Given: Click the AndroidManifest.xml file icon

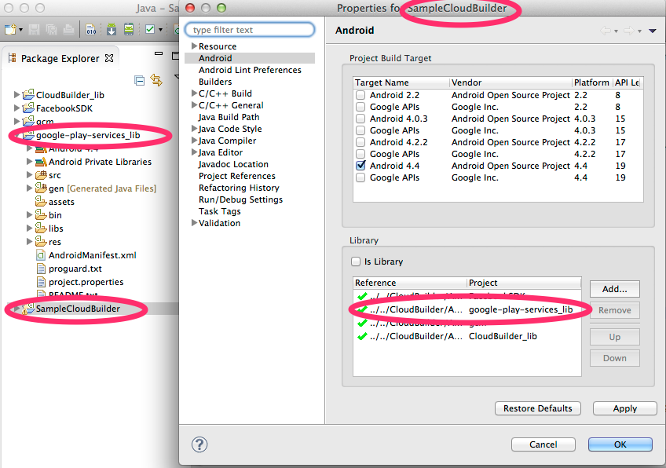Looking at the screenshot, I should [41, 255].
